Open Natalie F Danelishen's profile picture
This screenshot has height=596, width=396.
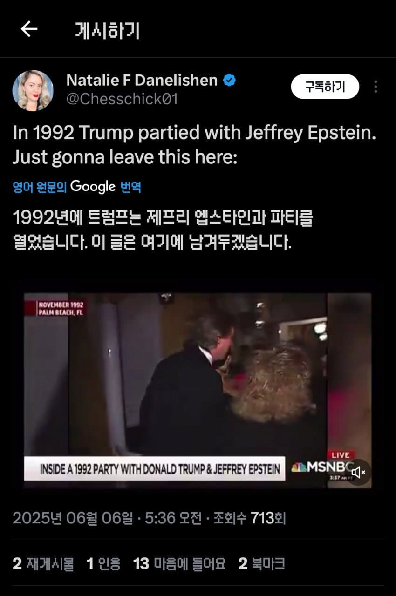click(33, 90)
